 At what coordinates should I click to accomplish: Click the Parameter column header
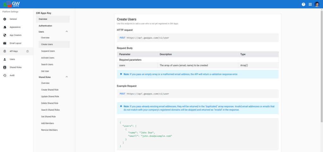click(x=137, y=54)
